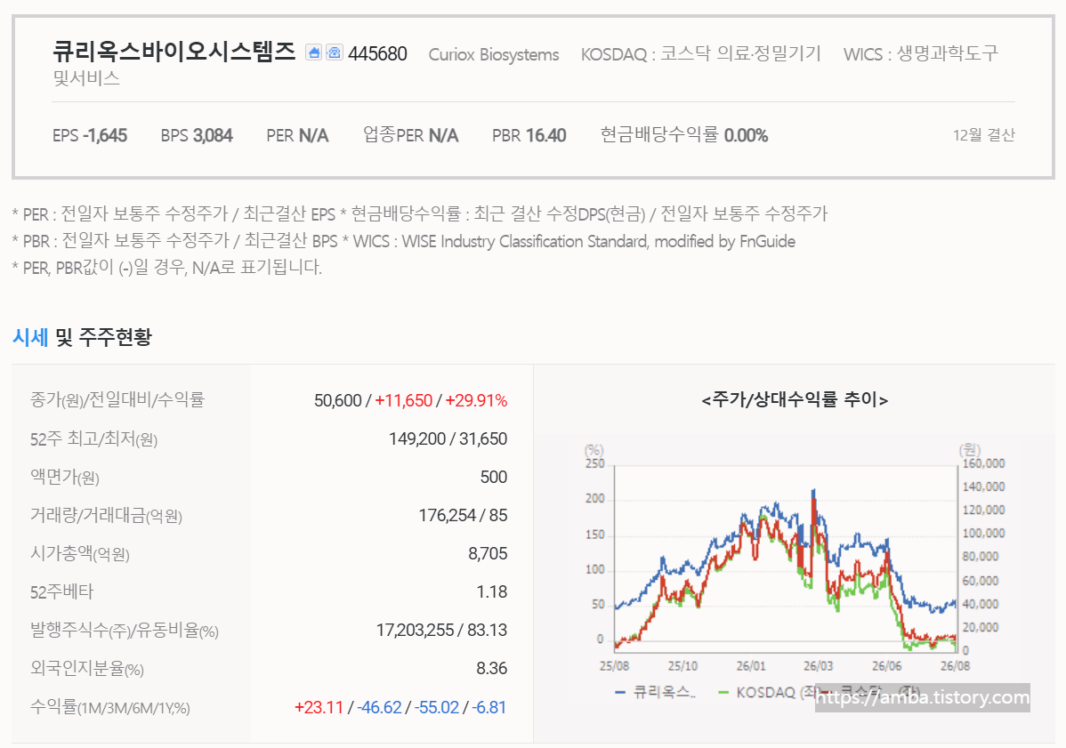Click the 발행주식수 value 17,203,255 / 83.13
Viewport: 1066px width, 748px height.
click(442, 631)
